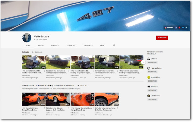Switch to the Community tab
193x122 pixels.
pyautogui.click(x=72, y=45)
